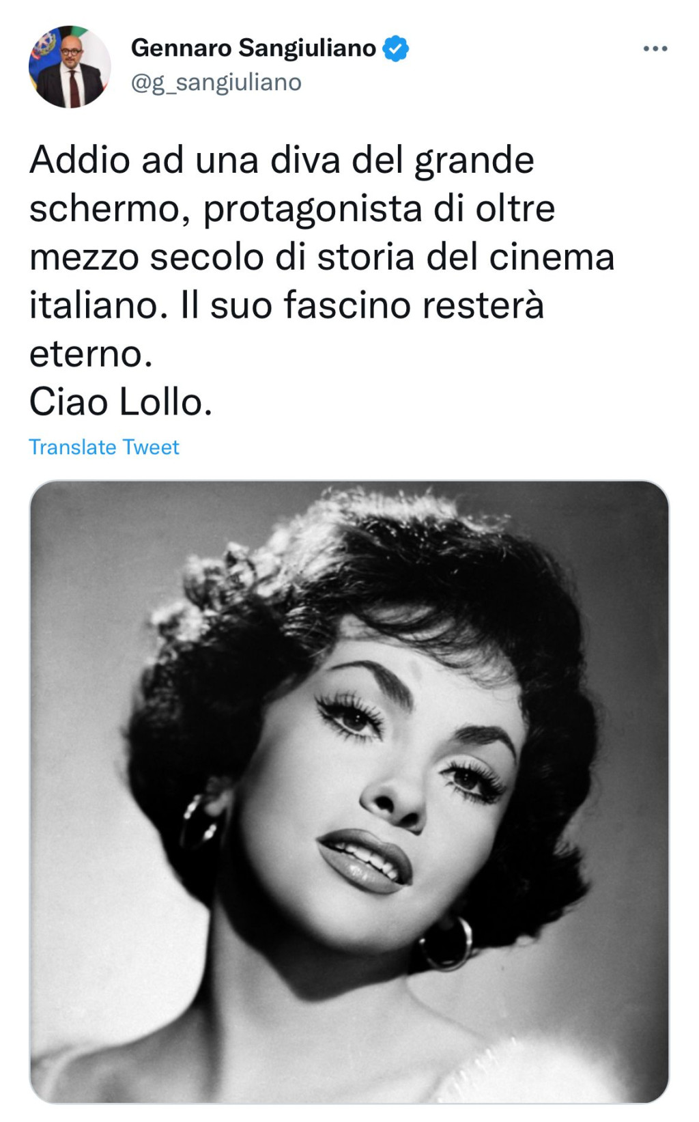Click the word 'Sangiuliano' in the header name
699x1122 pixels.
pos(307,48)
